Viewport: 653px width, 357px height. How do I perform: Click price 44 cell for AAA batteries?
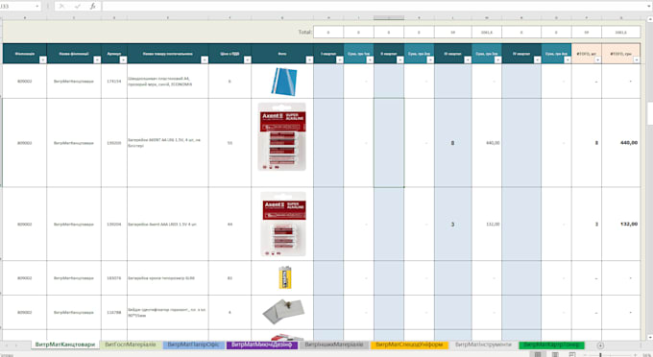click(230, 224)
